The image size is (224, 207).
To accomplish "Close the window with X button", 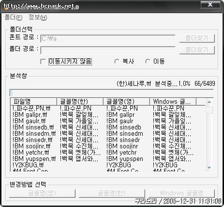I will pyautogui.click(x=210, y=4).
